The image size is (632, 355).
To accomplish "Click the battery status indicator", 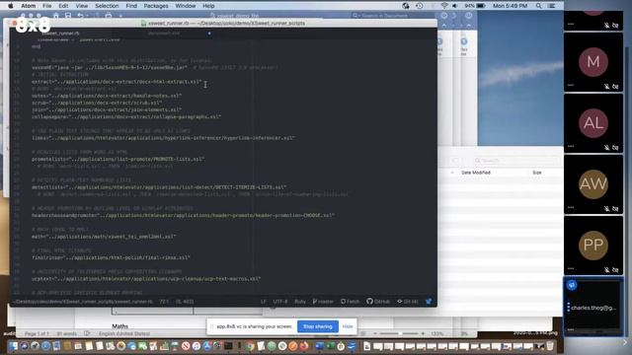I will coord(475,6).
